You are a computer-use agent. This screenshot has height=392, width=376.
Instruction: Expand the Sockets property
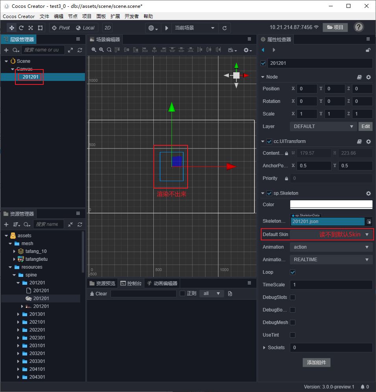(264, 348)
